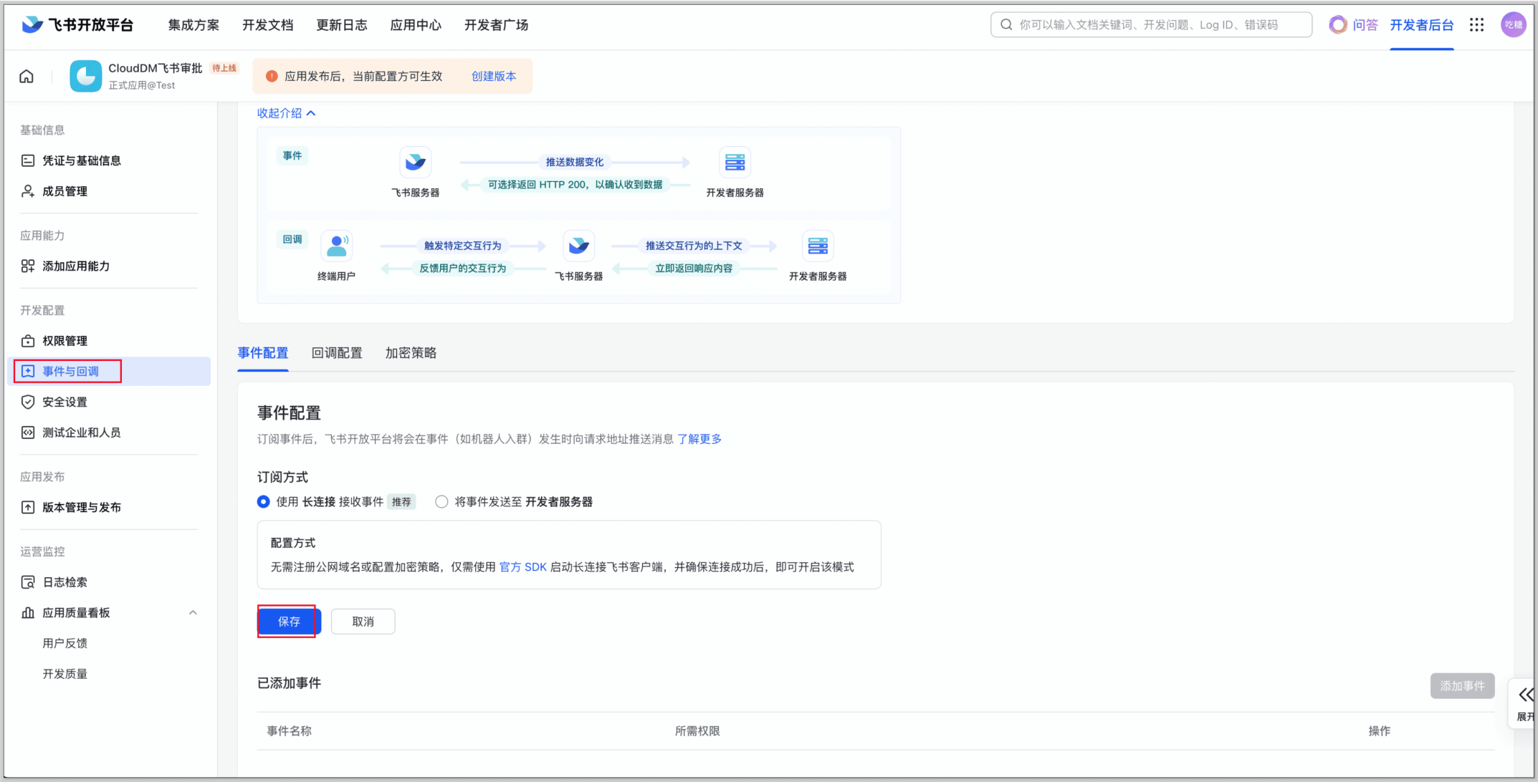Click the CloudDM app logo icon

pos(86,76)
